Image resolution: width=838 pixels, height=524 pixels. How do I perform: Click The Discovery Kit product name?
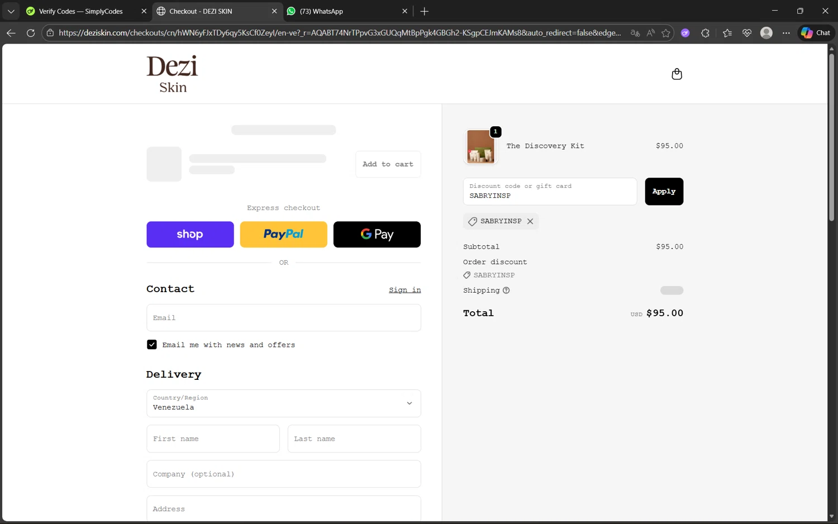(x=545, y=146)
